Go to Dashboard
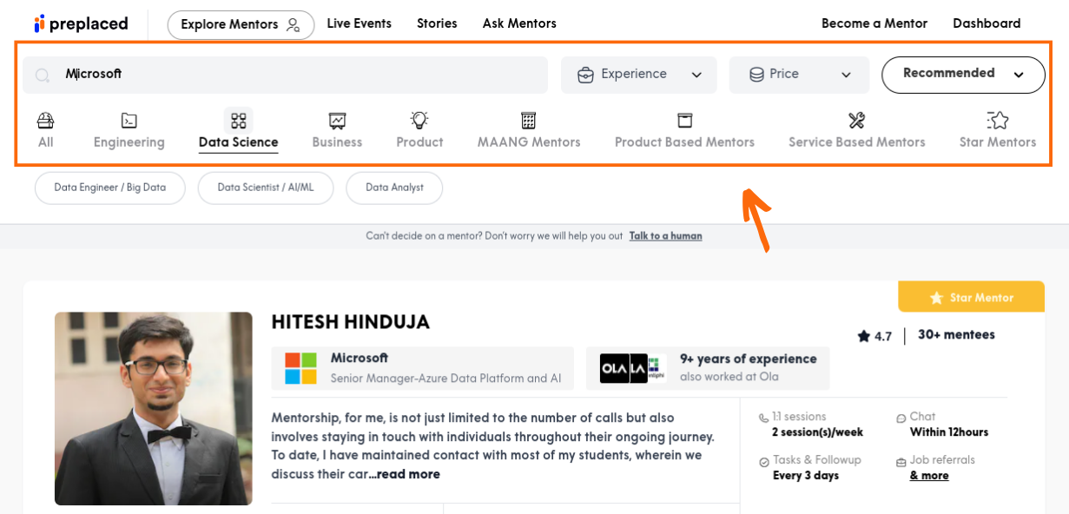The width and height of the screenshot is (1069, 514). (x=987, y=23)
